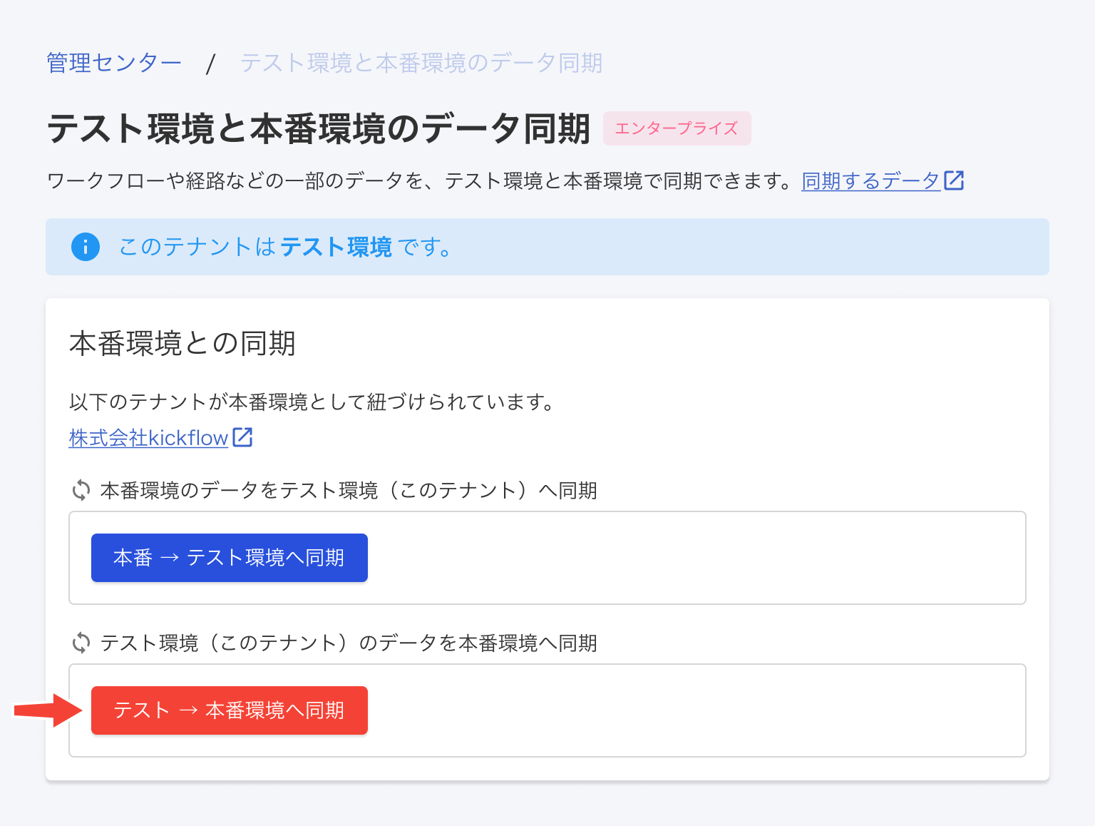Click the blue info icon in the banner
The image size is (1095, 826).
(x=86, y=247)
